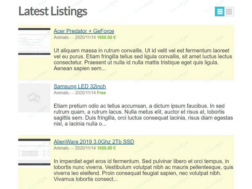
Task: Click the Free price label
Action: (x=102, y=93)
